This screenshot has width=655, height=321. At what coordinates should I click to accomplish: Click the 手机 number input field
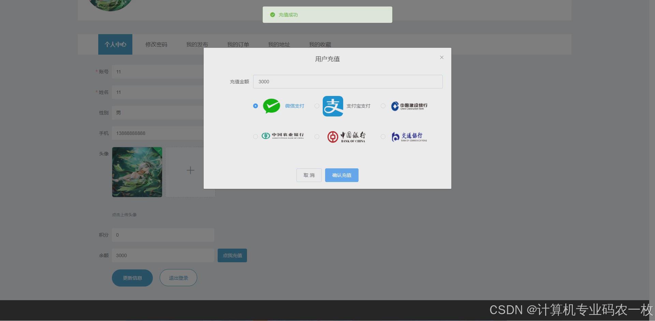[158, 133]
